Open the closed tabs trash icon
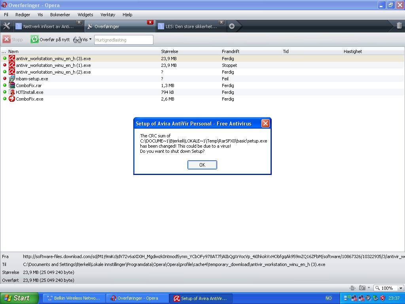 (x=399, y=26)
